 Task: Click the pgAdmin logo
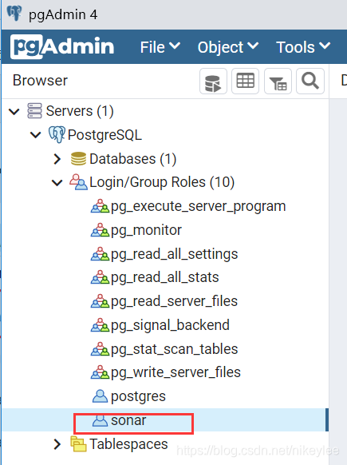[62, 47]
